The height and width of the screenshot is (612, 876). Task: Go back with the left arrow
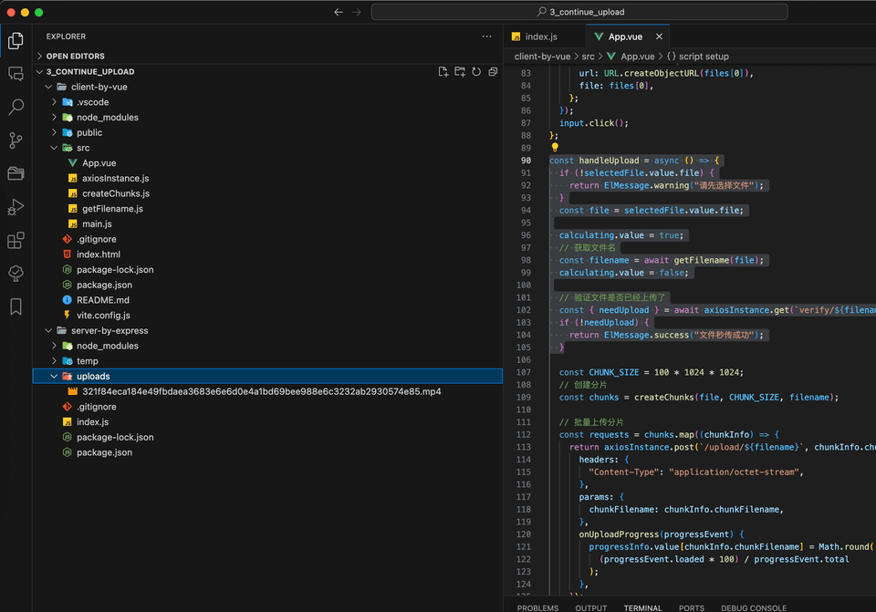339,12
